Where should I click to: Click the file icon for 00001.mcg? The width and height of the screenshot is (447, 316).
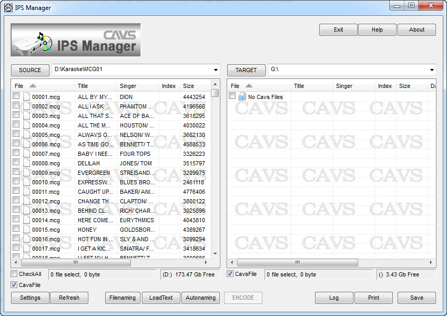[x=26, y=97]
